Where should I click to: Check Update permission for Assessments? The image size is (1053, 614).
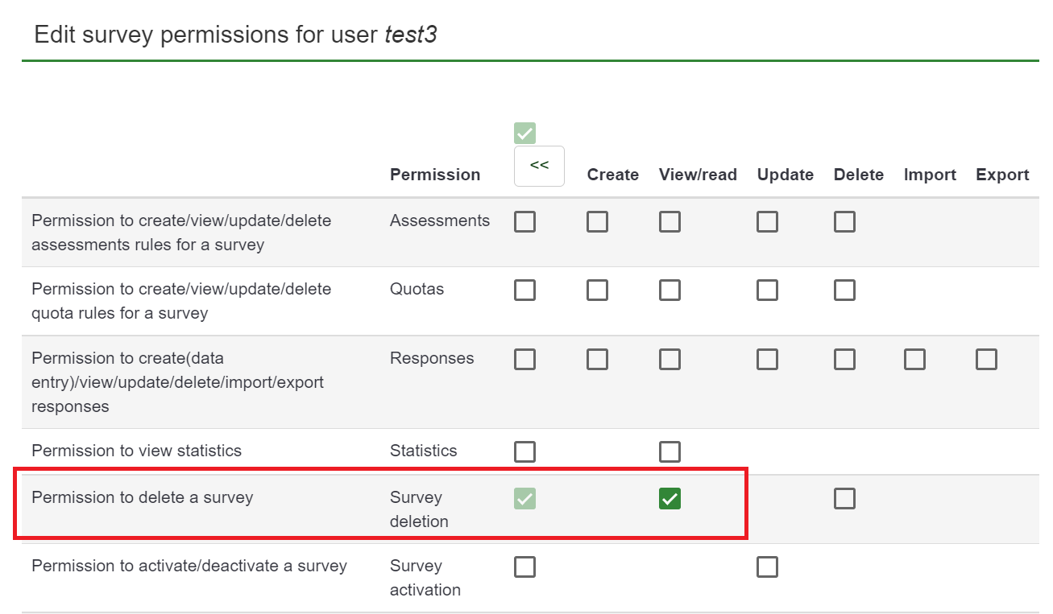(x=767, y=221)
